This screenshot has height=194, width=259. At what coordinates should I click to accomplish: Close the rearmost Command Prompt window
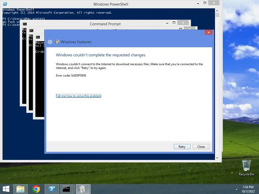183,22
